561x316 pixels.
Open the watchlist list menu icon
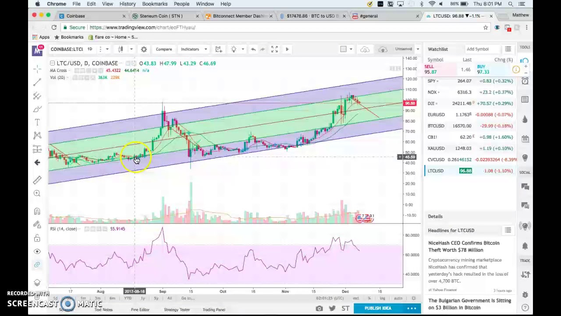pos(508,49)
